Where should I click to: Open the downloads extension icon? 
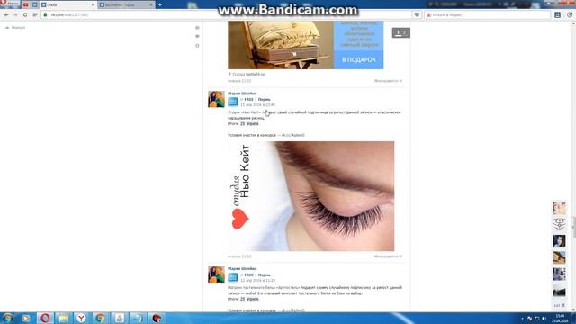pyautogui.click(x=557, y=14)
